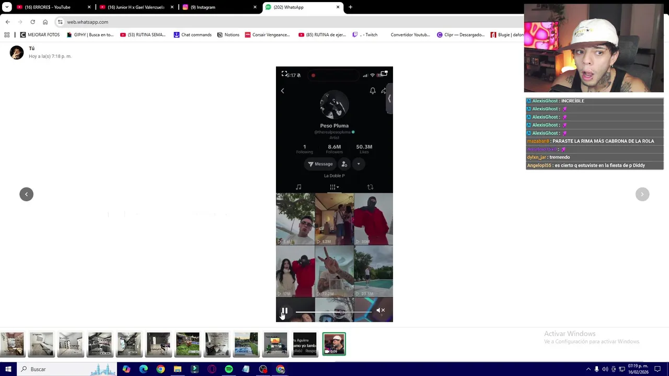Open the GIPHY bookmark
Viewport: 669px width, 376px height.
(x=90, y=35)
